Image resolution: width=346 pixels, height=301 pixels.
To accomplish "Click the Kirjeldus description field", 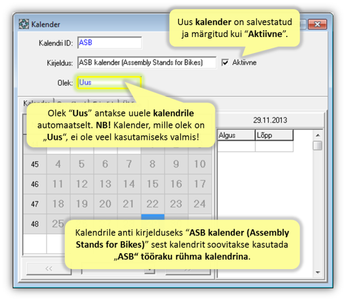I will click(x=147, y=63).
